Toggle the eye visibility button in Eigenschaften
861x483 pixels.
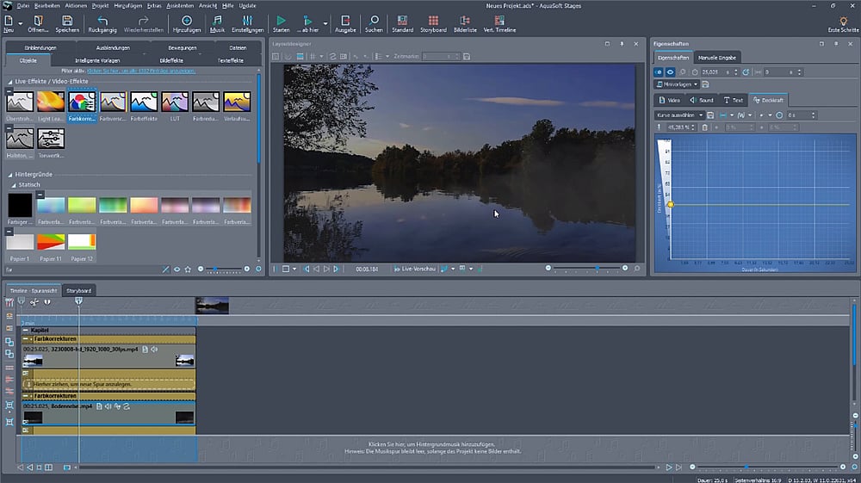point(670,72)
